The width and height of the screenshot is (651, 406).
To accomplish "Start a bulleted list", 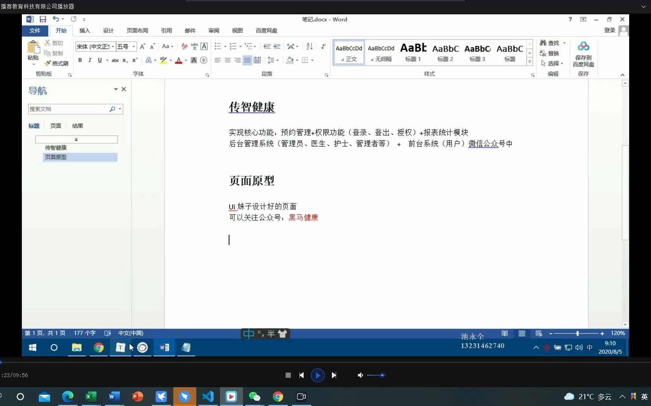I will (218, 47).
